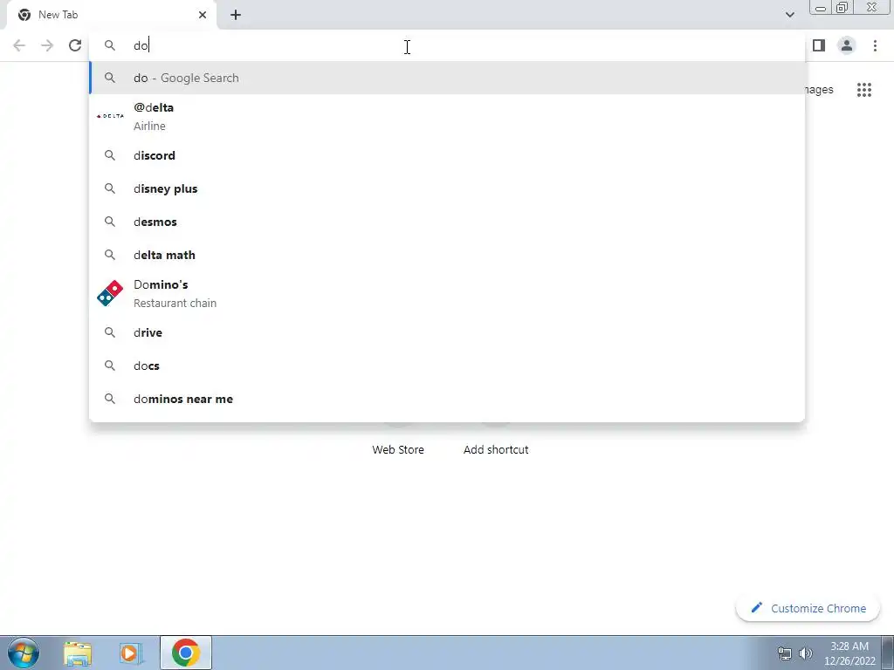Open the Windows Start menu

click(x=24, y=653)
